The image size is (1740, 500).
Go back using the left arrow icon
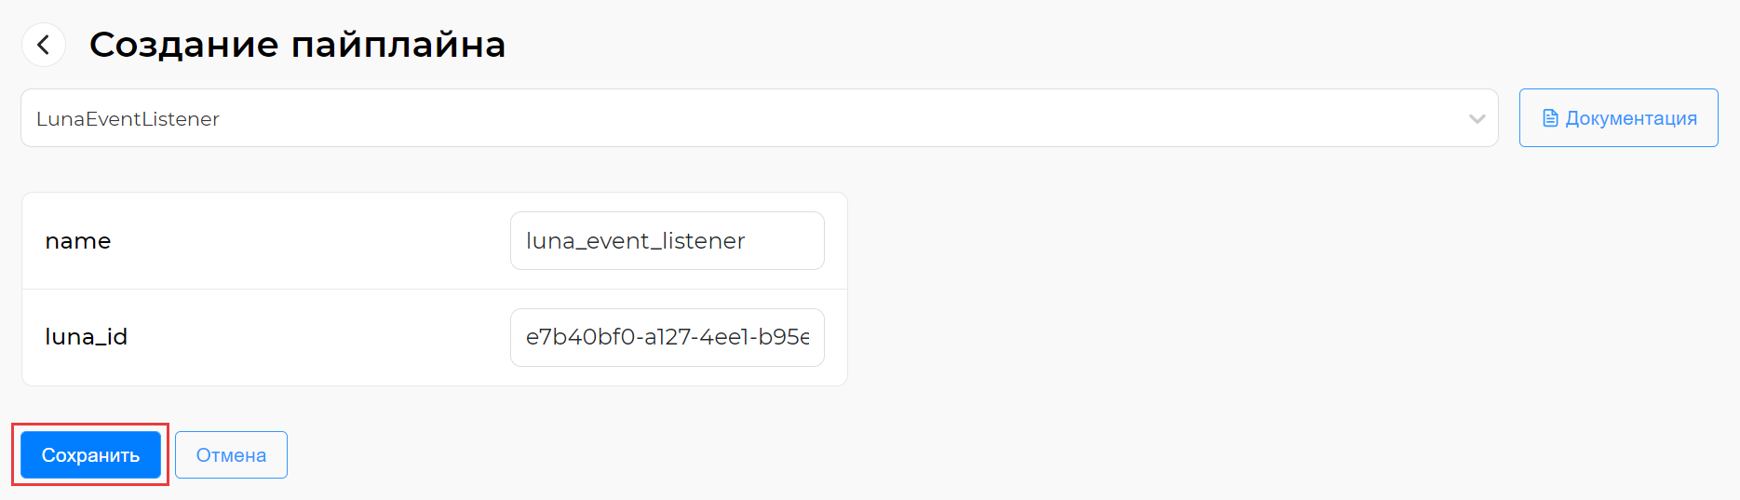pyautogui.click(x=43, y=45)
